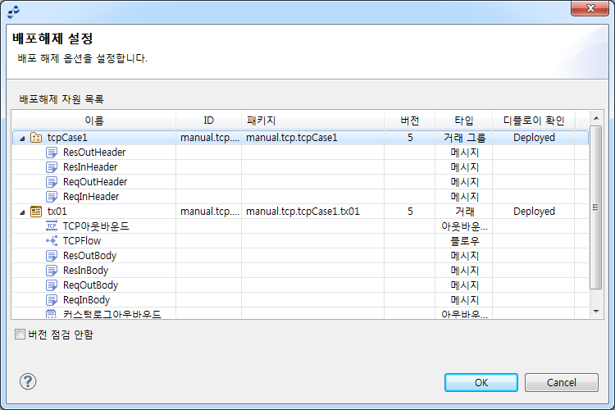Click the ResInHeader message icon

coord(52,167)
